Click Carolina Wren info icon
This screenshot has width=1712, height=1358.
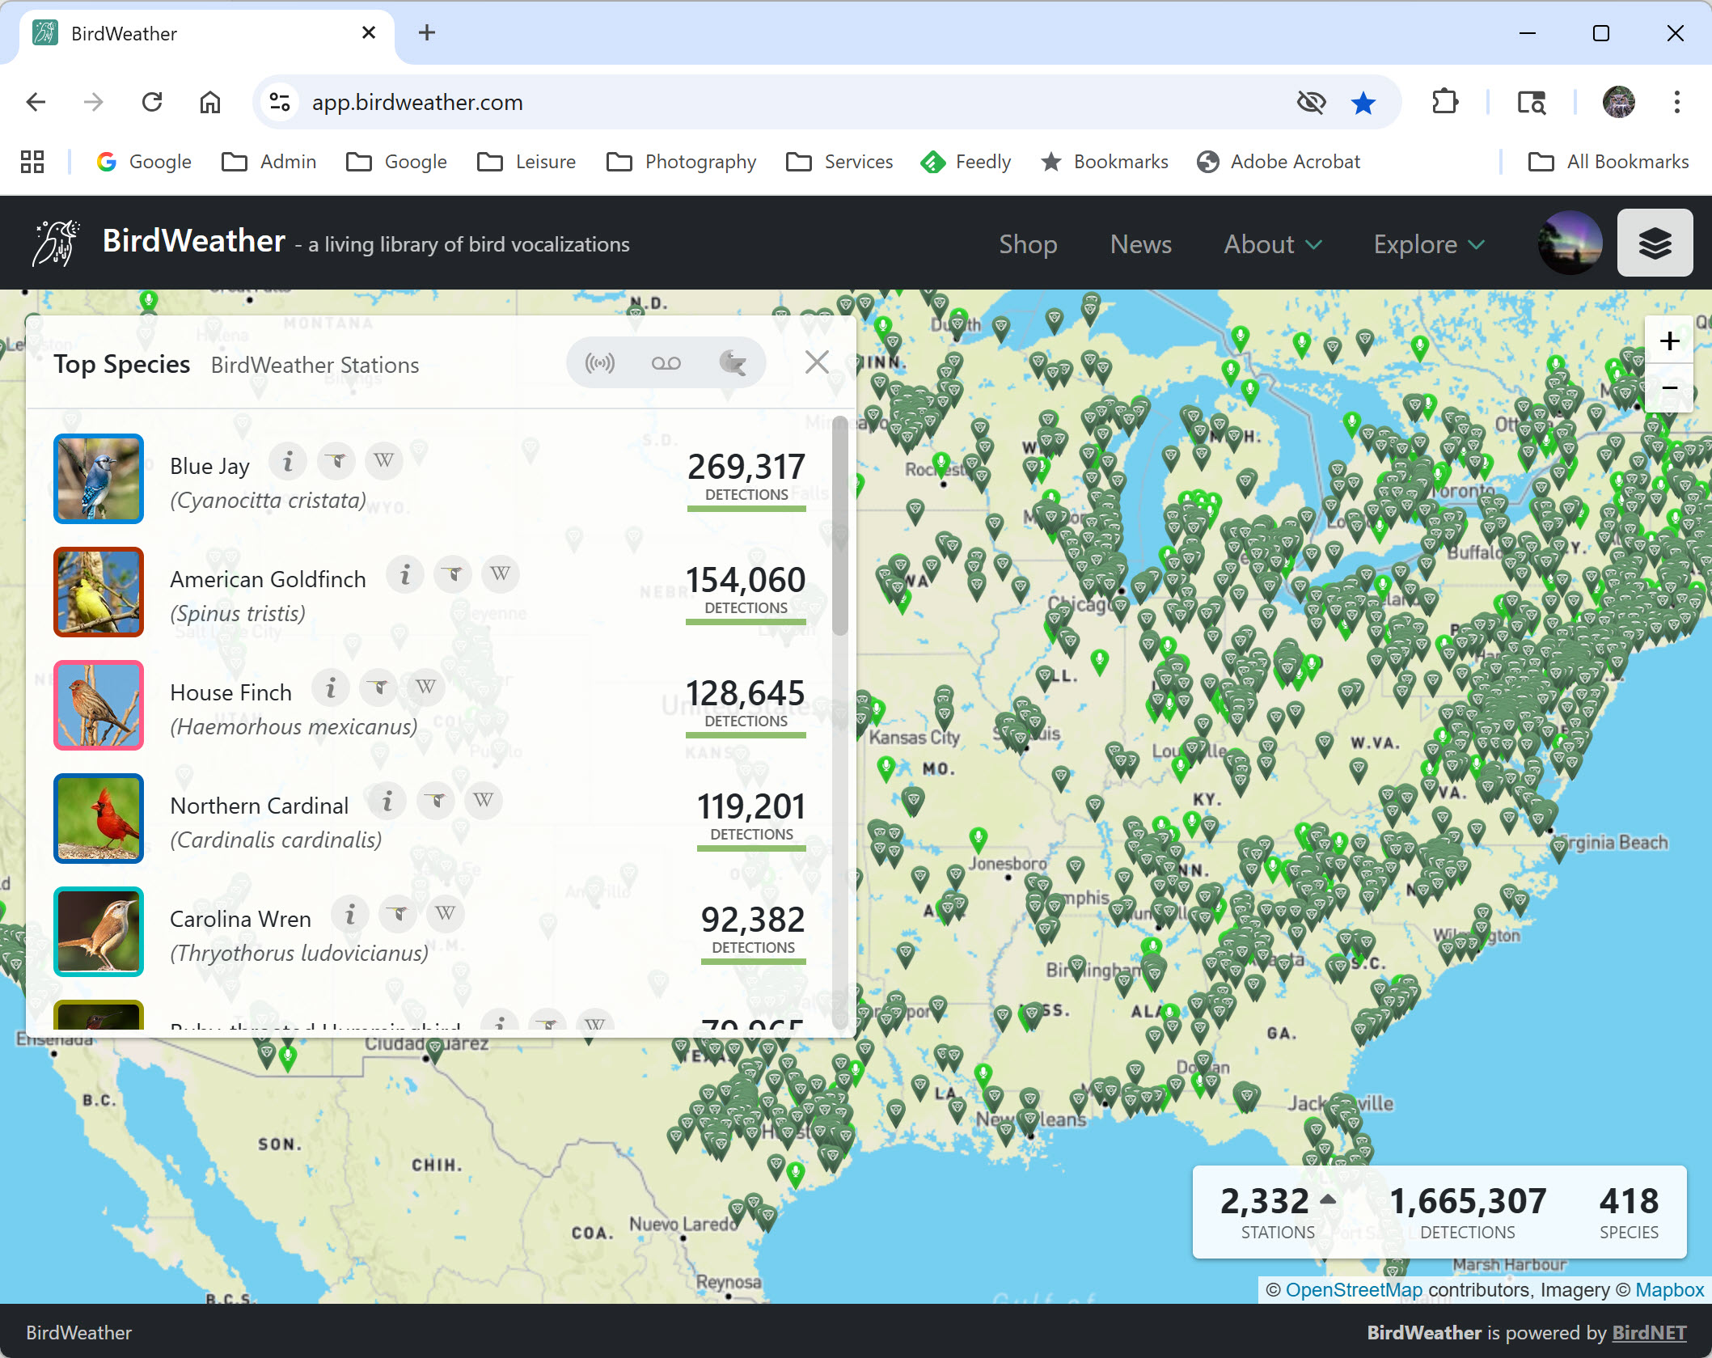point(350,915)
